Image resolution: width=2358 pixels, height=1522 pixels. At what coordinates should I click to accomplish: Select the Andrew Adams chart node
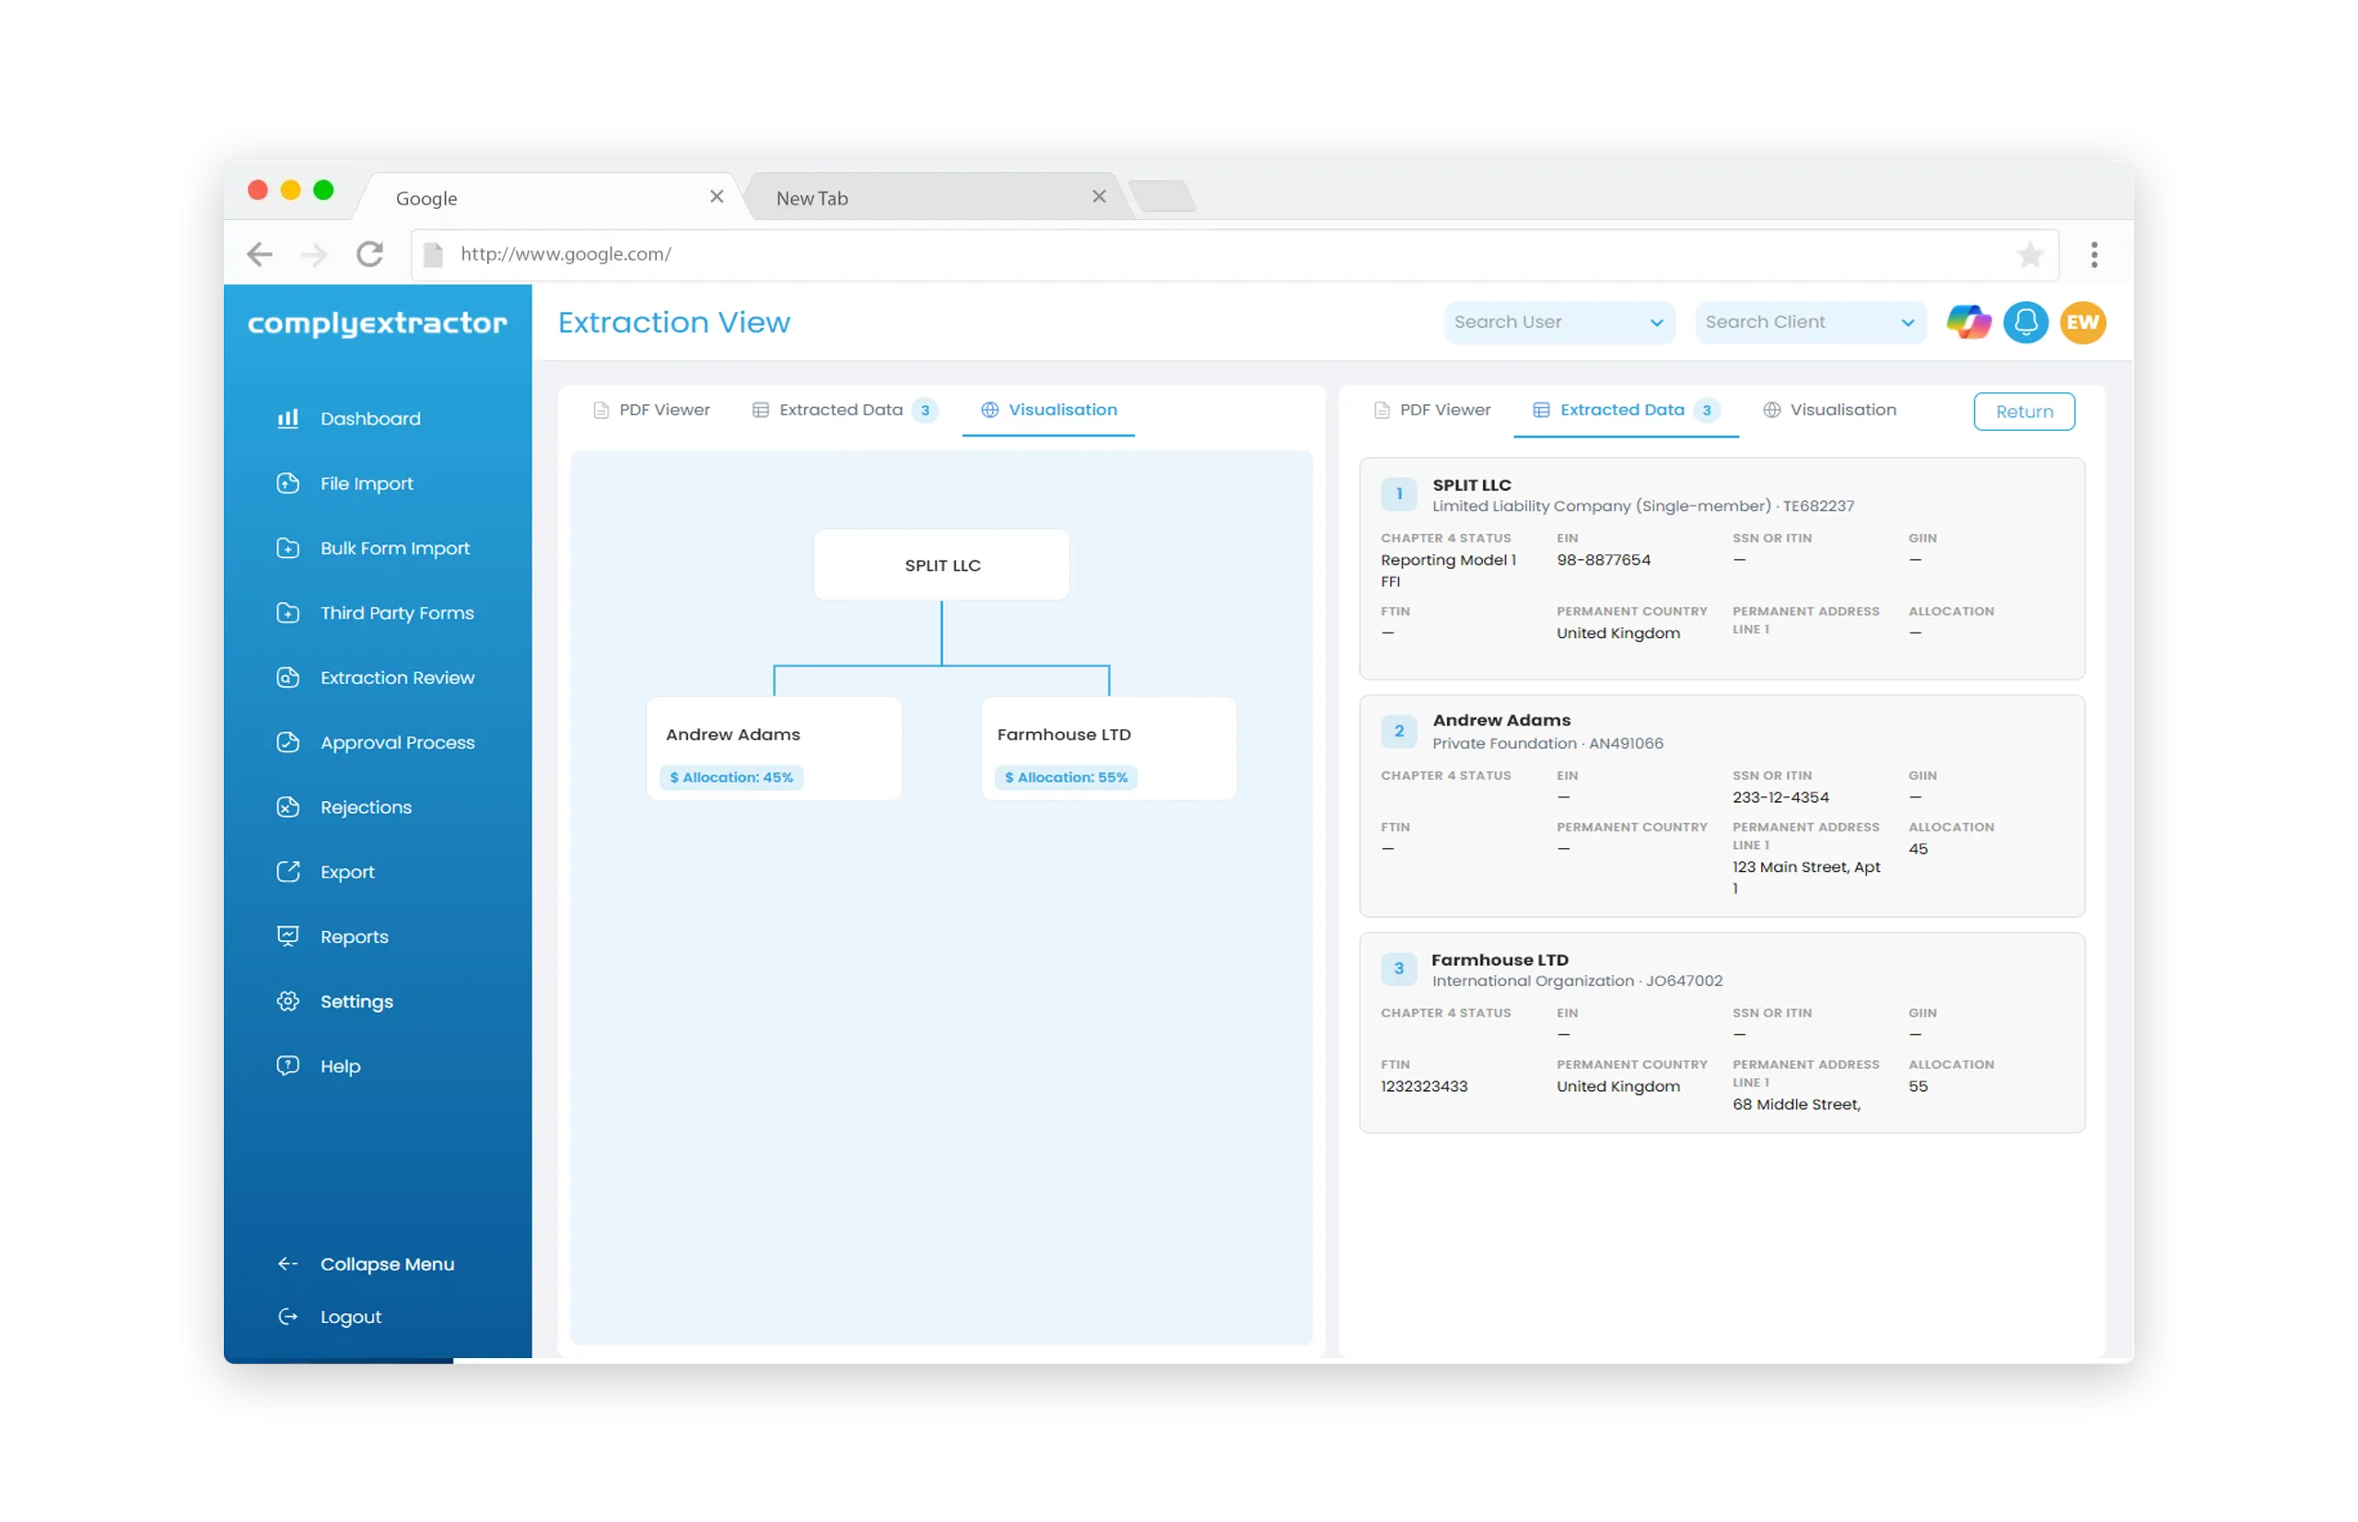click(773, 749)
